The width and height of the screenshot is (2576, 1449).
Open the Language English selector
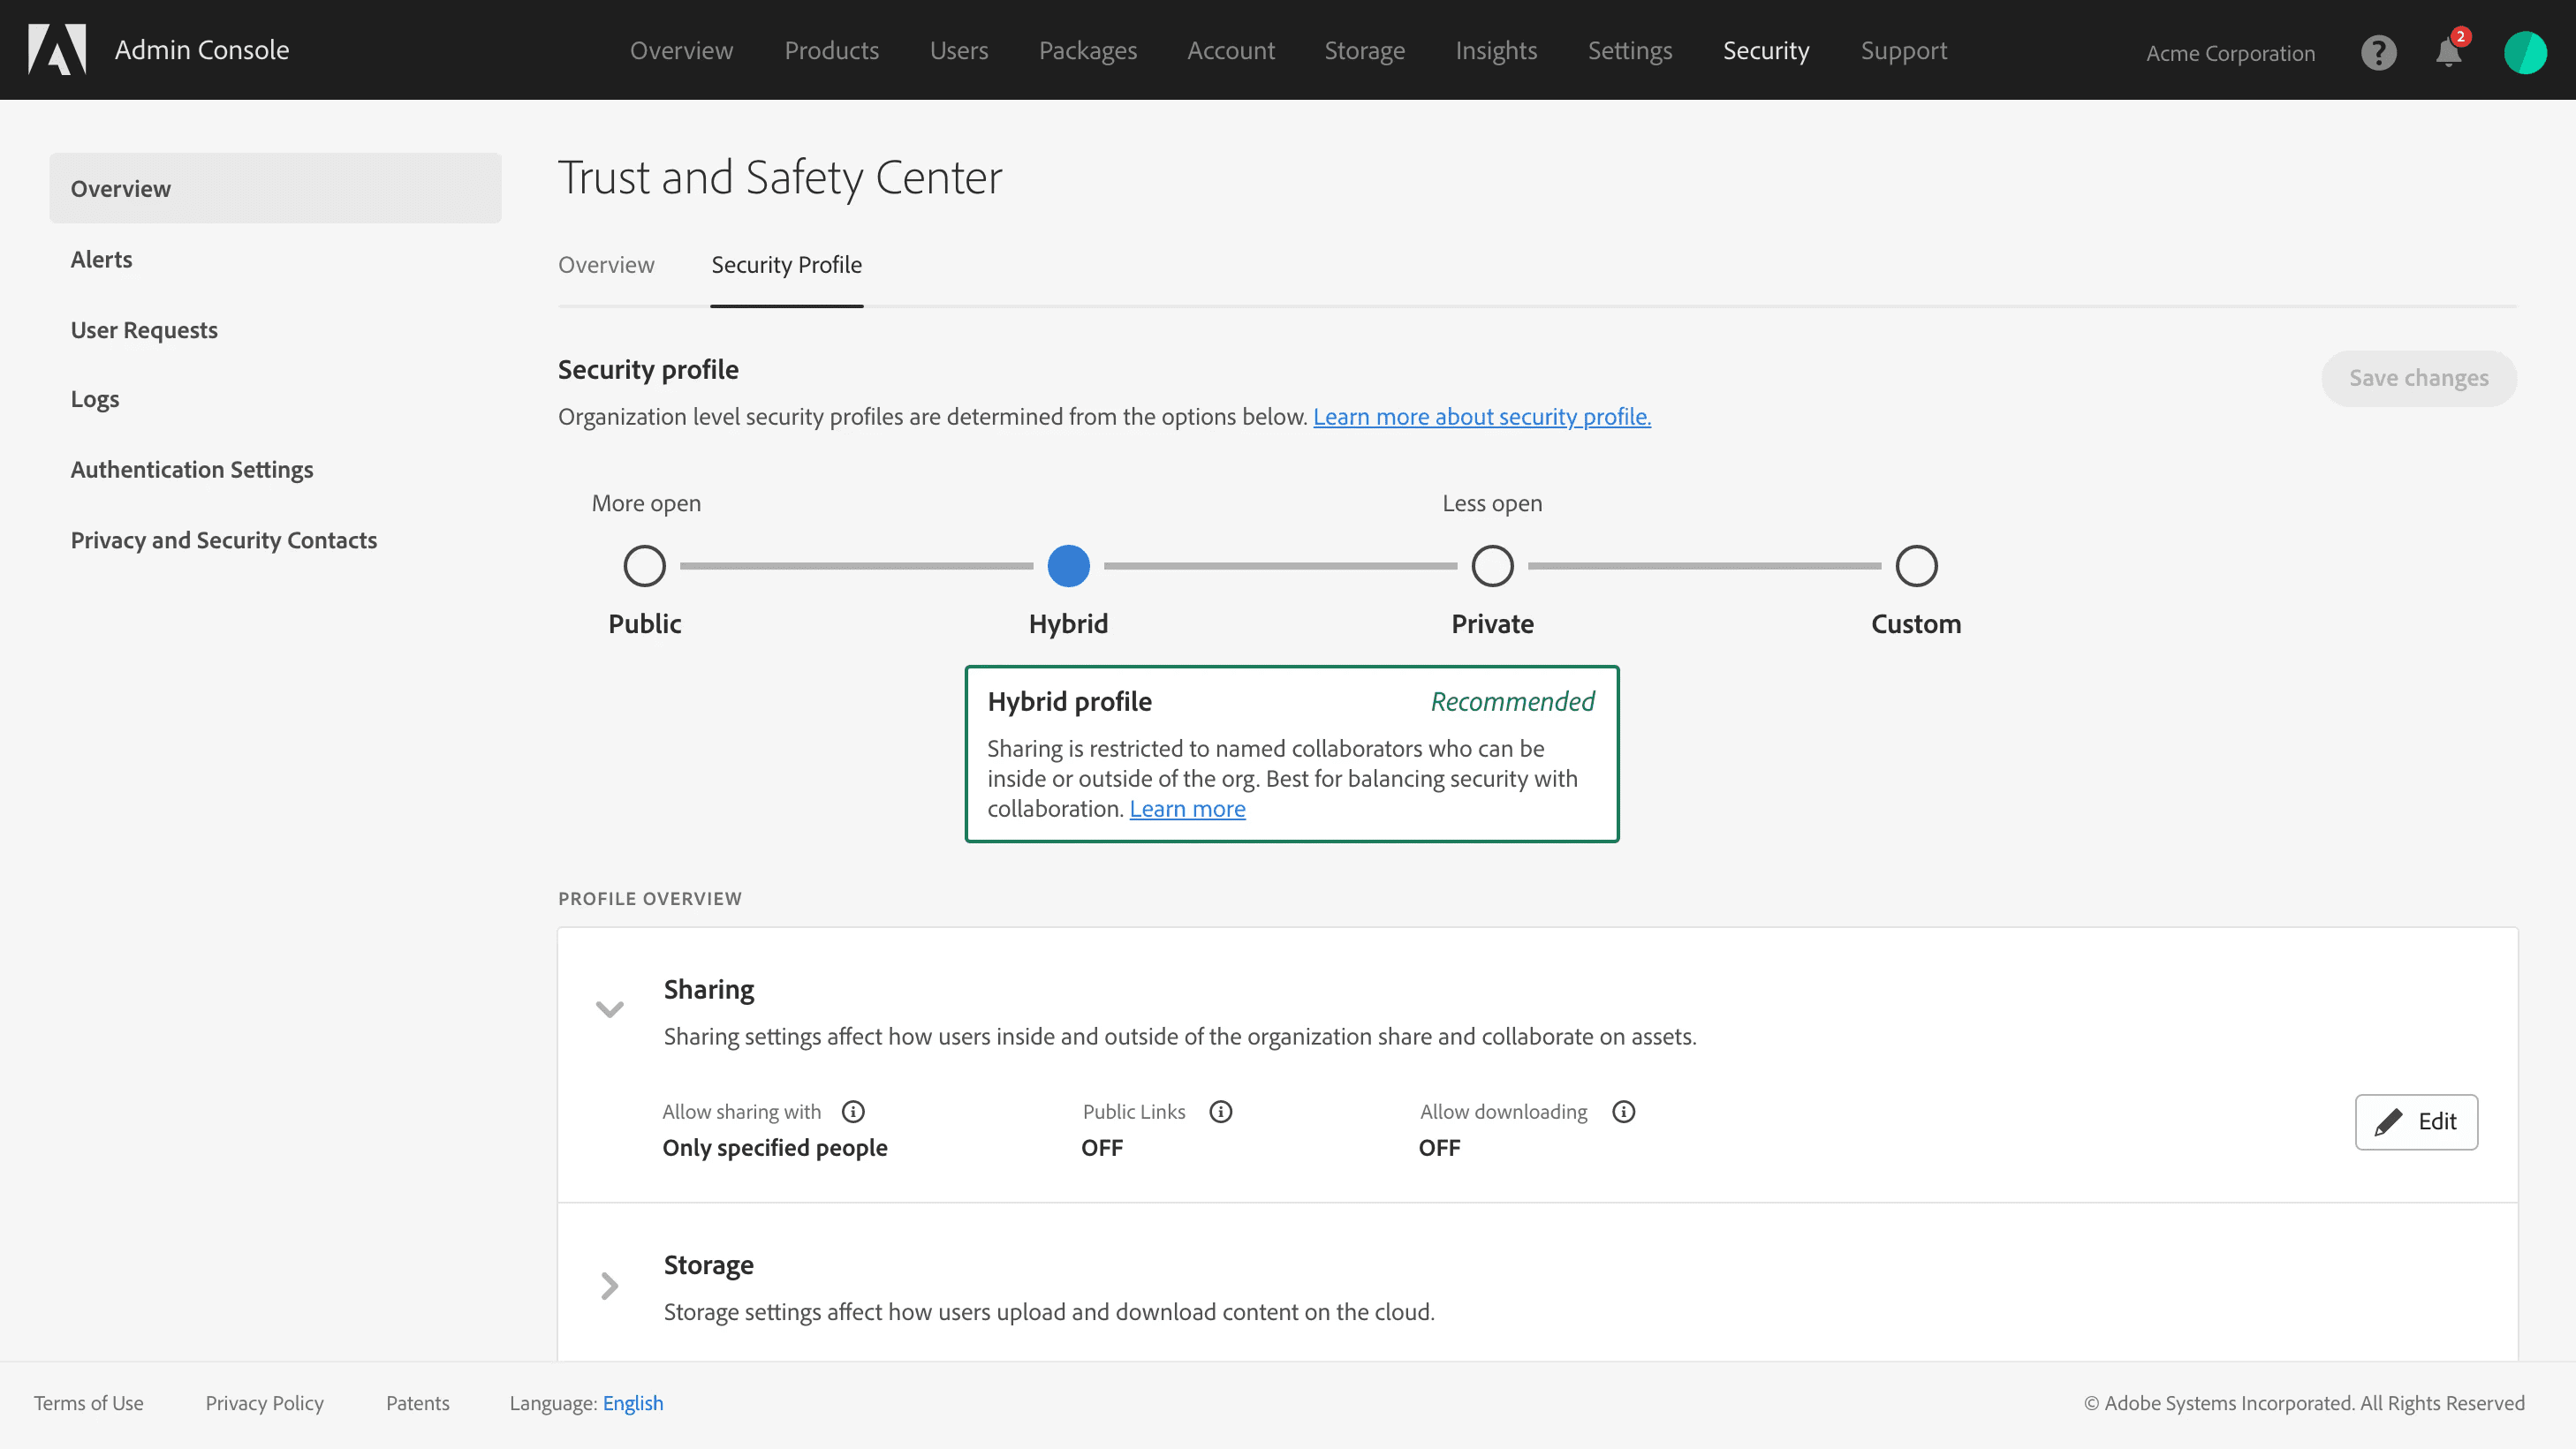point(632,1403)
